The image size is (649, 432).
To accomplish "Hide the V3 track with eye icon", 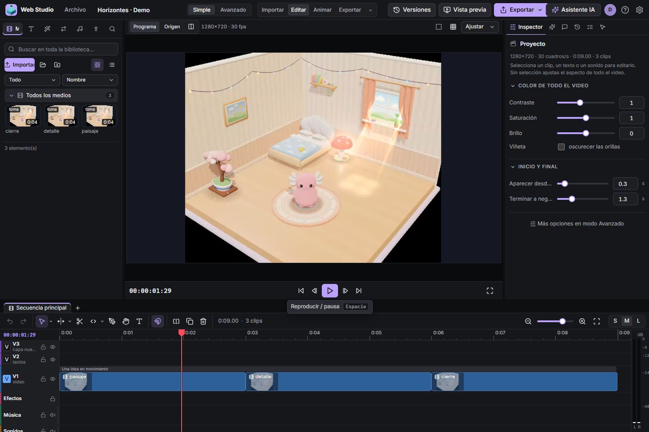I will [53, 347].
